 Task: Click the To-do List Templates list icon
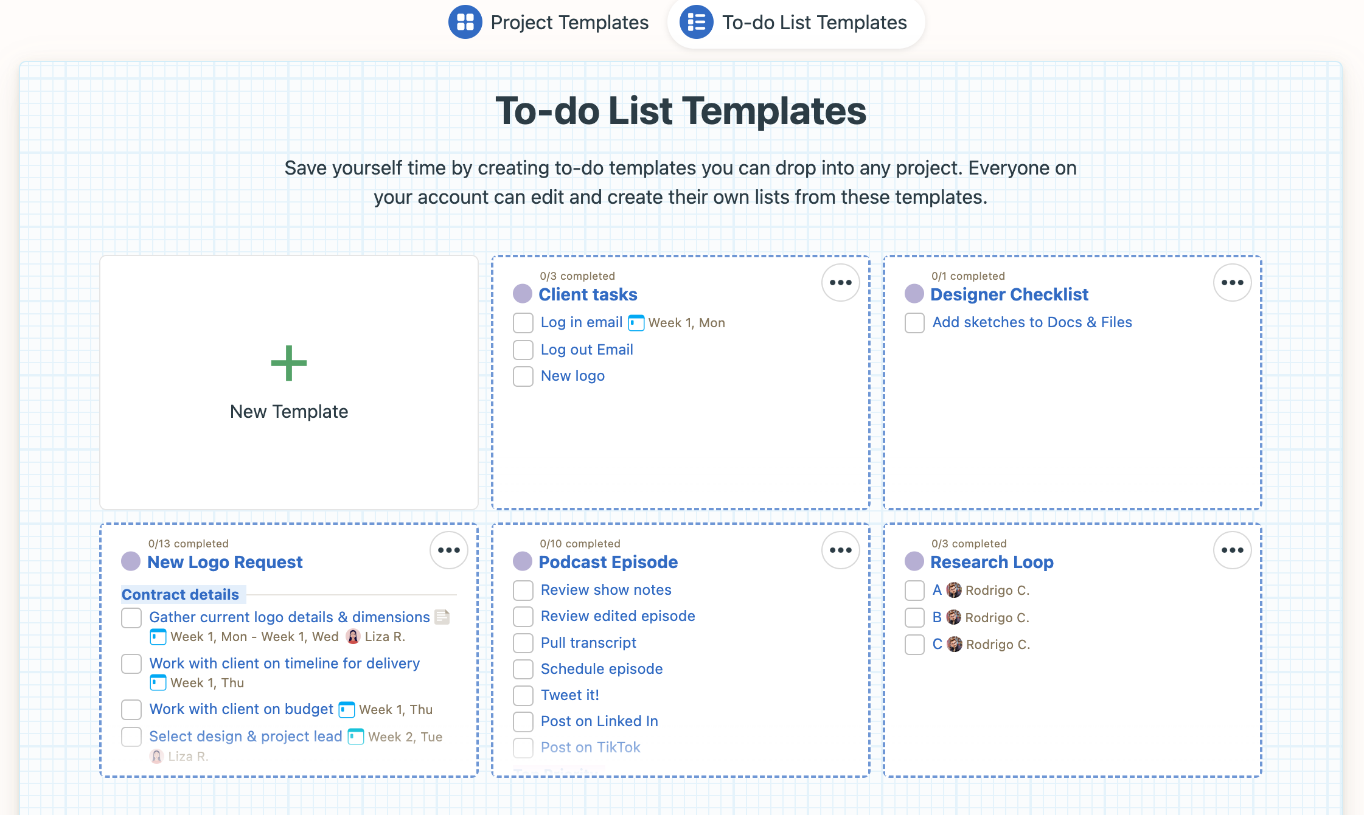pos(696,22)
